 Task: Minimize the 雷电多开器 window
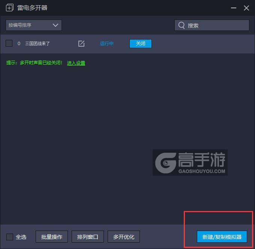[234, 8]
